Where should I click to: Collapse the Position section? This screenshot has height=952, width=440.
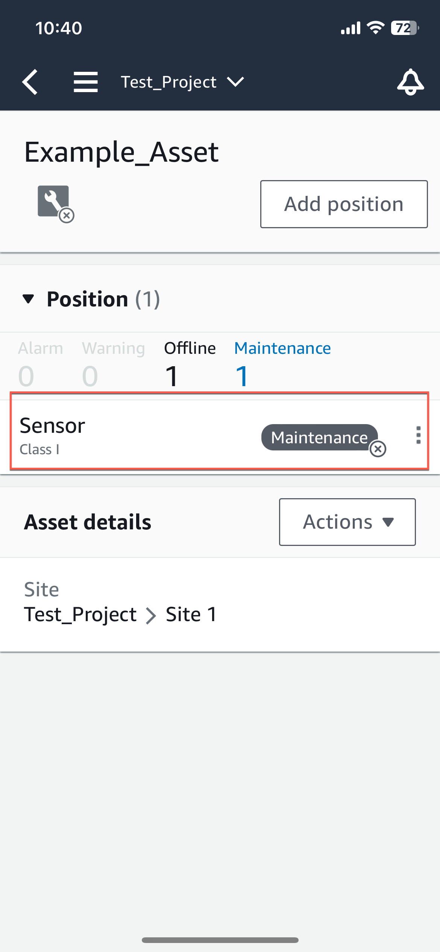pos(29,299)
